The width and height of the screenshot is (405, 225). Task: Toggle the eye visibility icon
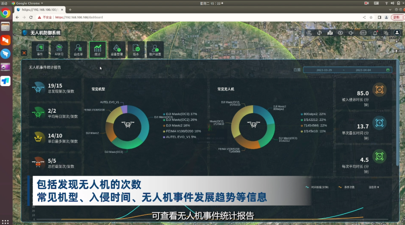click(x=340, y=33)
